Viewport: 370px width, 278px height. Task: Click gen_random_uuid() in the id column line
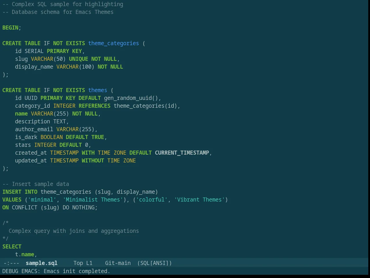[x=131, y=98]
